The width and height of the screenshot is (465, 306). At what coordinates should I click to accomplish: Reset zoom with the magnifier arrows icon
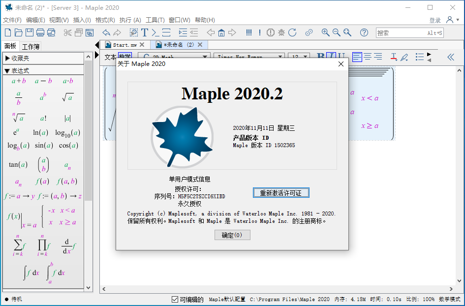point(347,32)
